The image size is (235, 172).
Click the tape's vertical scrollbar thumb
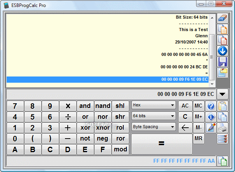point(212,57)
